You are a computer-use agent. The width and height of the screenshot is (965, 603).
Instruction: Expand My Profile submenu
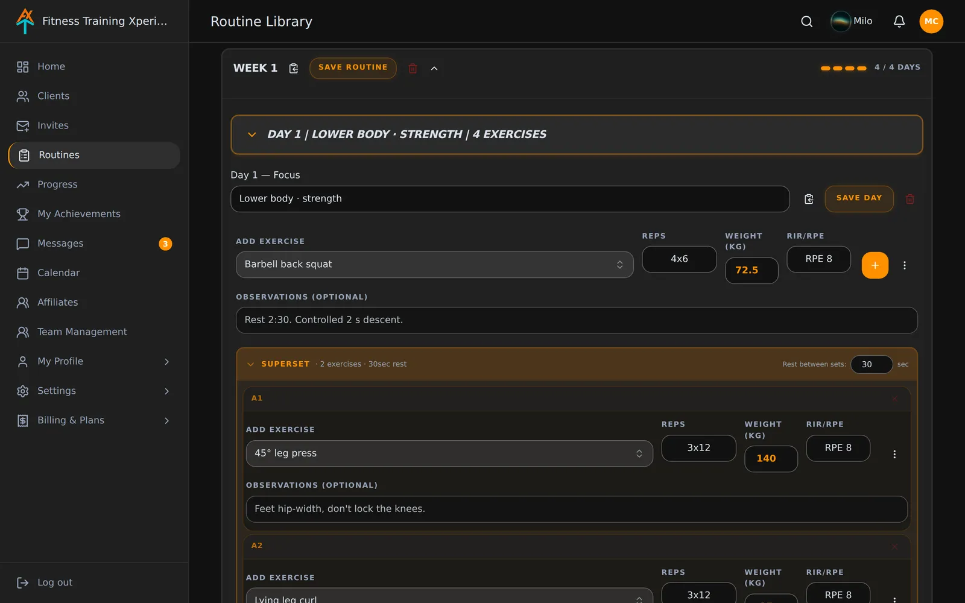tap(166, 362)
